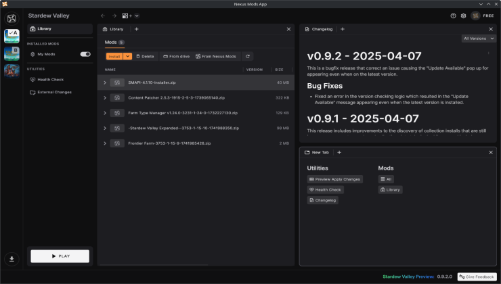Open the help question mark icon

click(x=453, y=16)
